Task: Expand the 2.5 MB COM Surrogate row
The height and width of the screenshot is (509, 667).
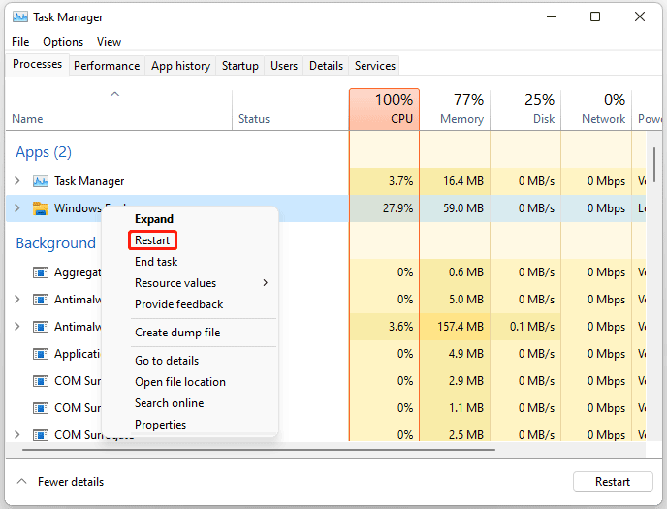Action: point(17,435)
